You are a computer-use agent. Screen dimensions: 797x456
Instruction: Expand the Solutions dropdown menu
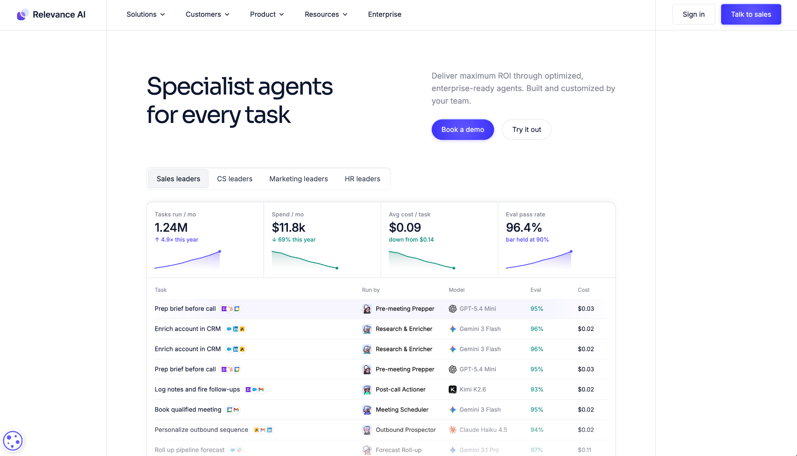click(146, 14)
